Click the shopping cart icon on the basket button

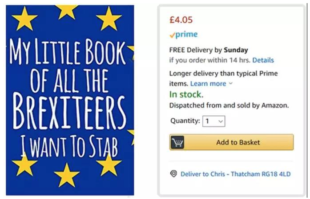click(177, 142)
